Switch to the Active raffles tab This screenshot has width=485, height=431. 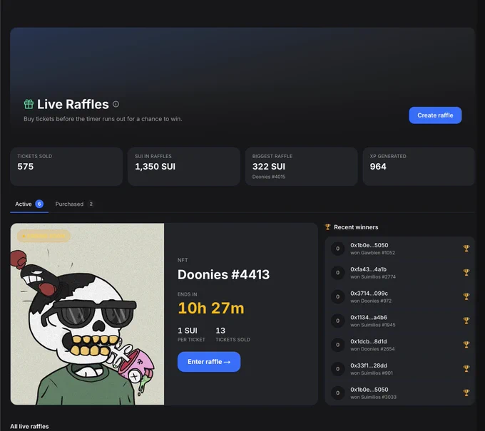[29, 204]
